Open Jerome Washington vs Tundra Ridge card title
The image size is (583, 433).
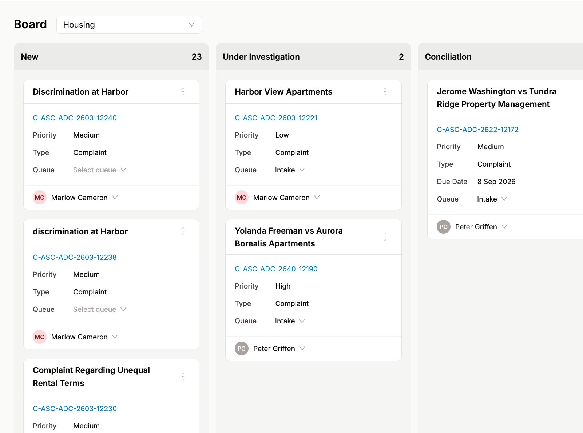496,98
